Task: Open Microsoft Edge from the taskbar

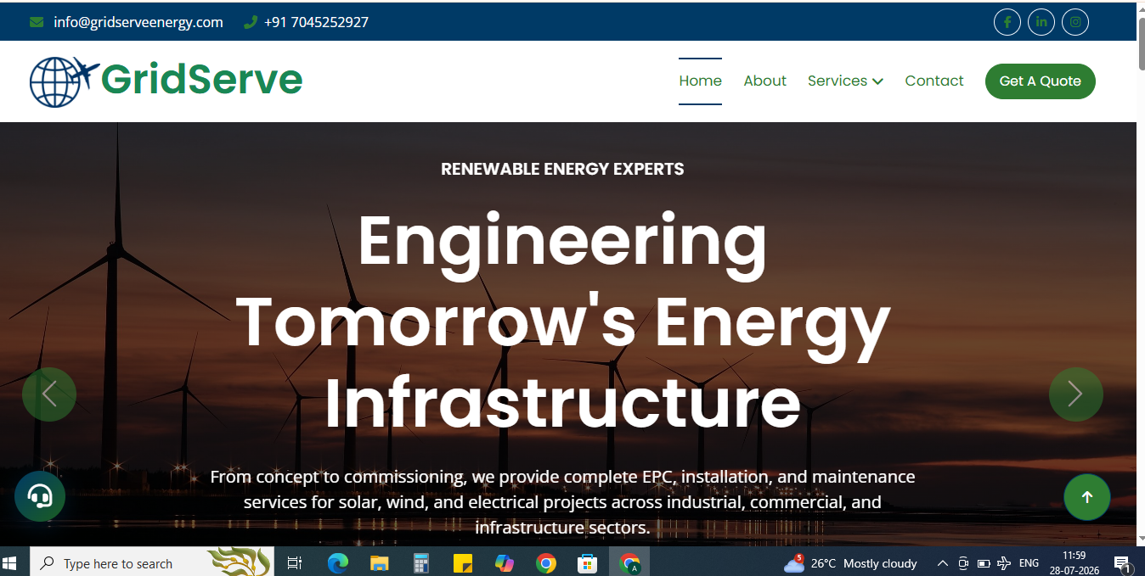Action: [x=338, y=562]
